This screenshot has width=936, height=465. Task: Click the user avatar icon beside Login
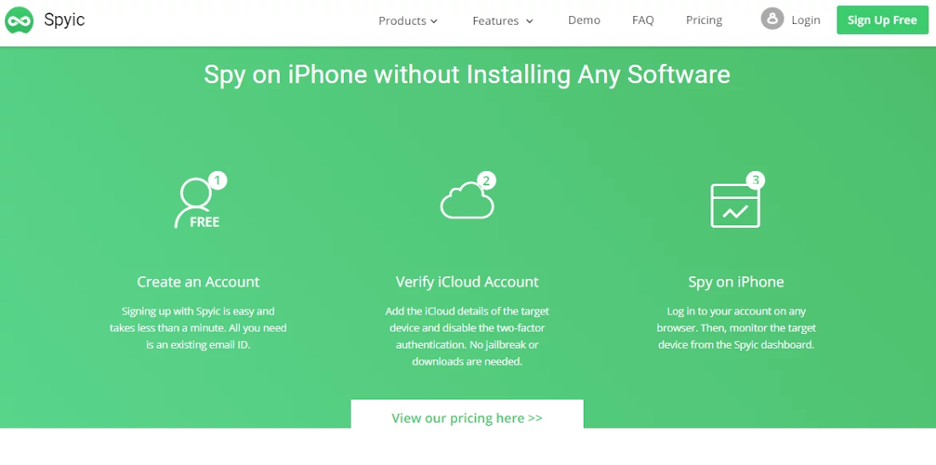click(x=772, y=19)
